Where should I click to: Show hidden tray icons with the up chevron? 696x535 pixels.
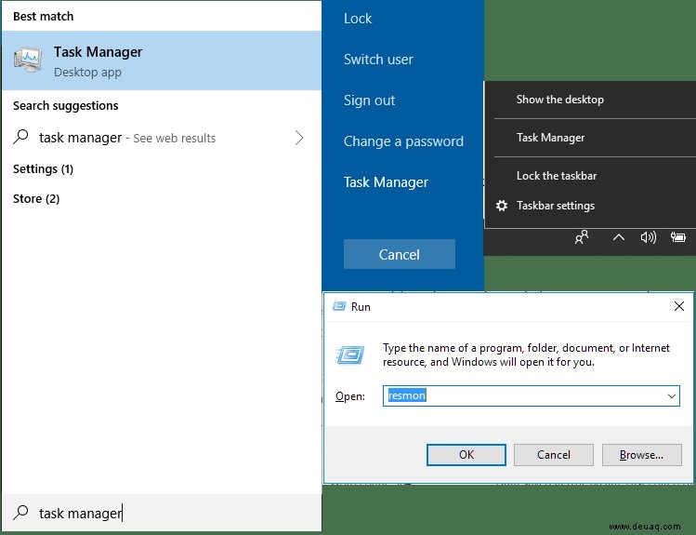[x=619, y=238]
